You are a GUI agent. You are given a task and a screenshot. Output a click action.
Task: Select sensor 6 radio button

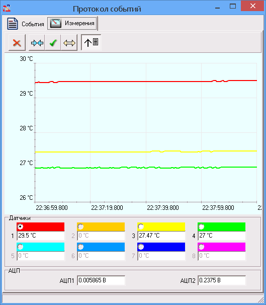pyautogui.click(x=80, y=247)
